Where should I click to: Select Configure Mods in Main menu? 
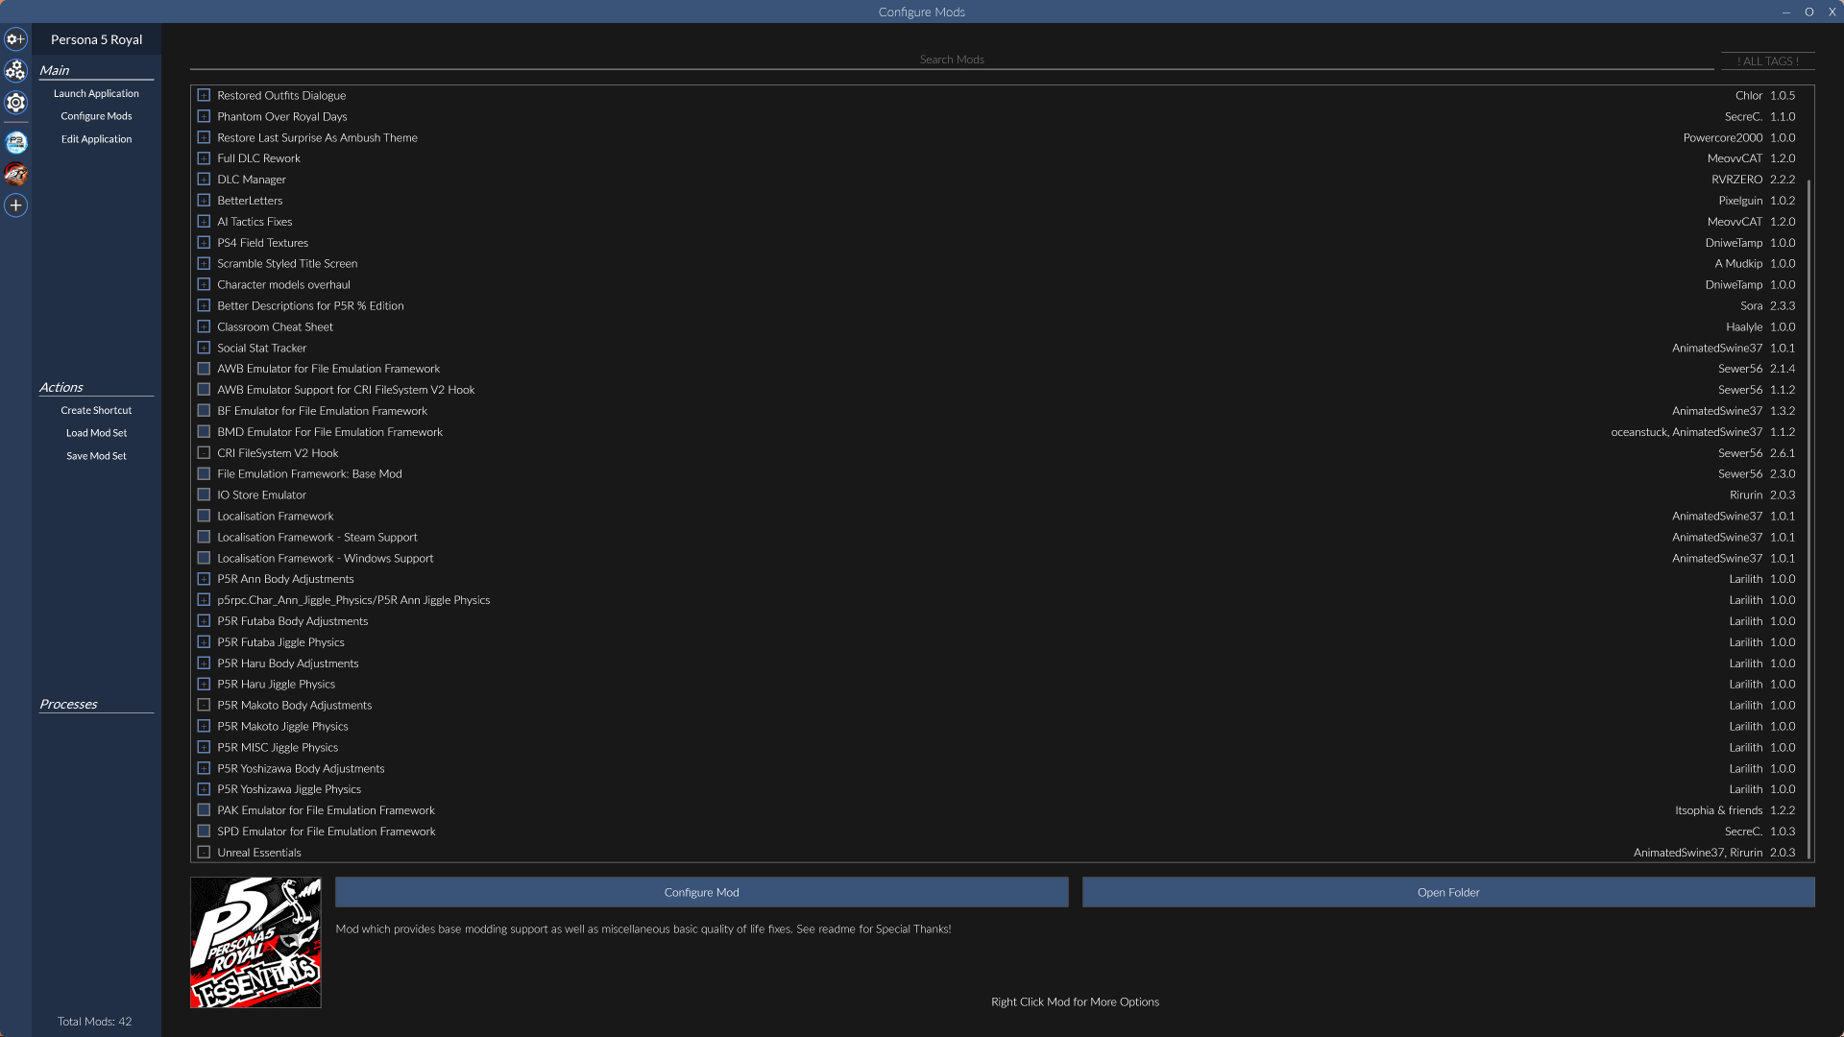[x=96, y=116]
